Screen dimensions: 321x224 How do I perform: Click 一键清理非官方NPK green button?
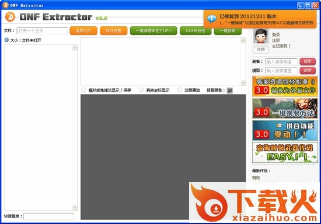(153, 31)
